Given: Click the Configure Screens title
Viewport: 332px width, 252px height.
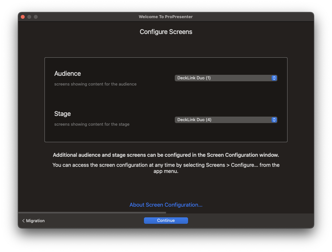Looking at the screenshot, I should click(166, 32).
